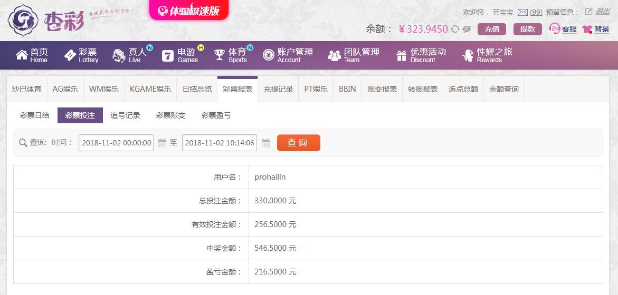Open the 追号记录 sub-tab
This screenshot has height=295, width=618.
pos(125,115)
